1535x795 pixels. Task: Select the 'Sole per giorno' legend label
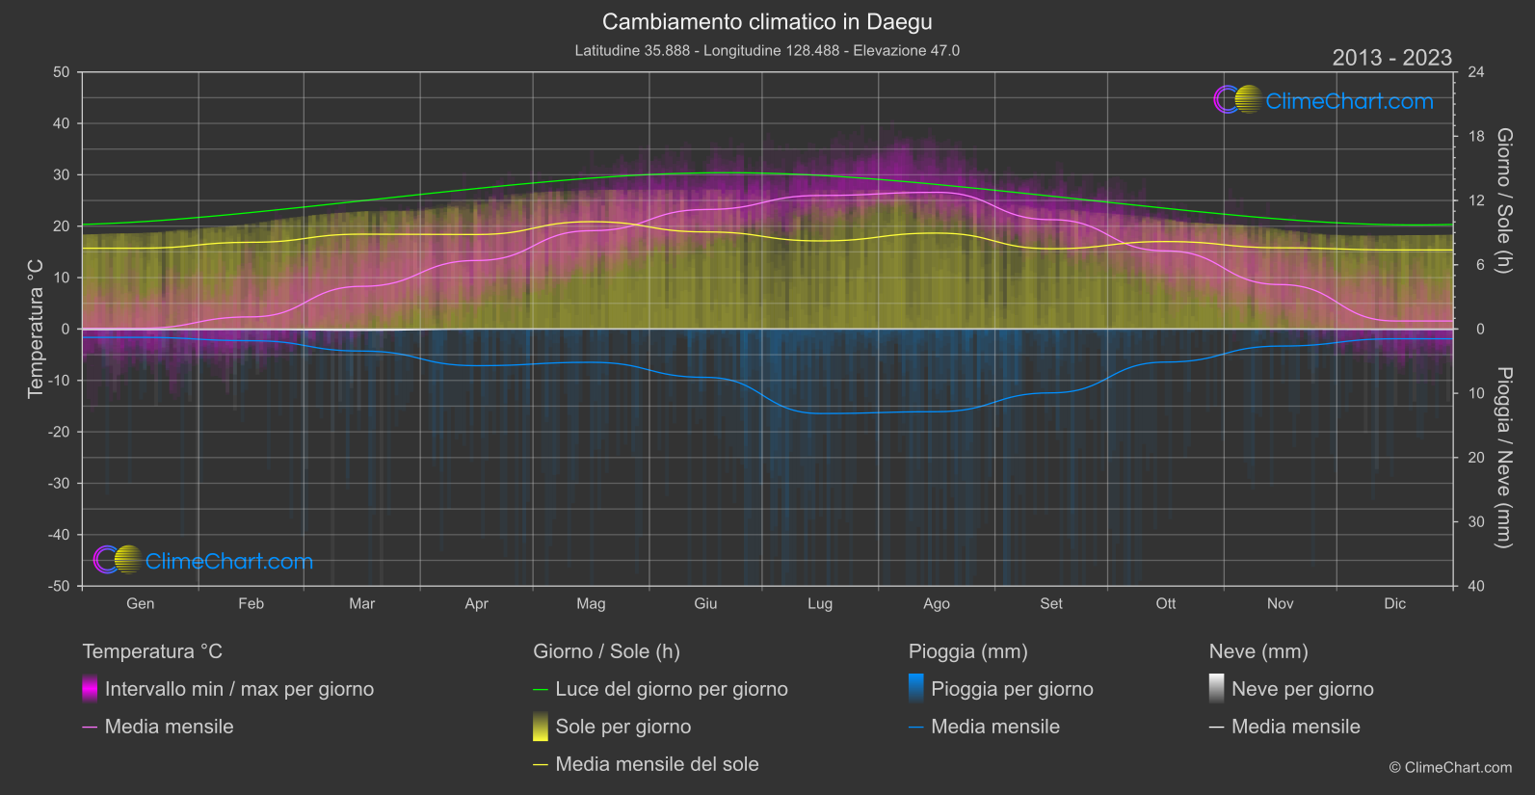623,727
